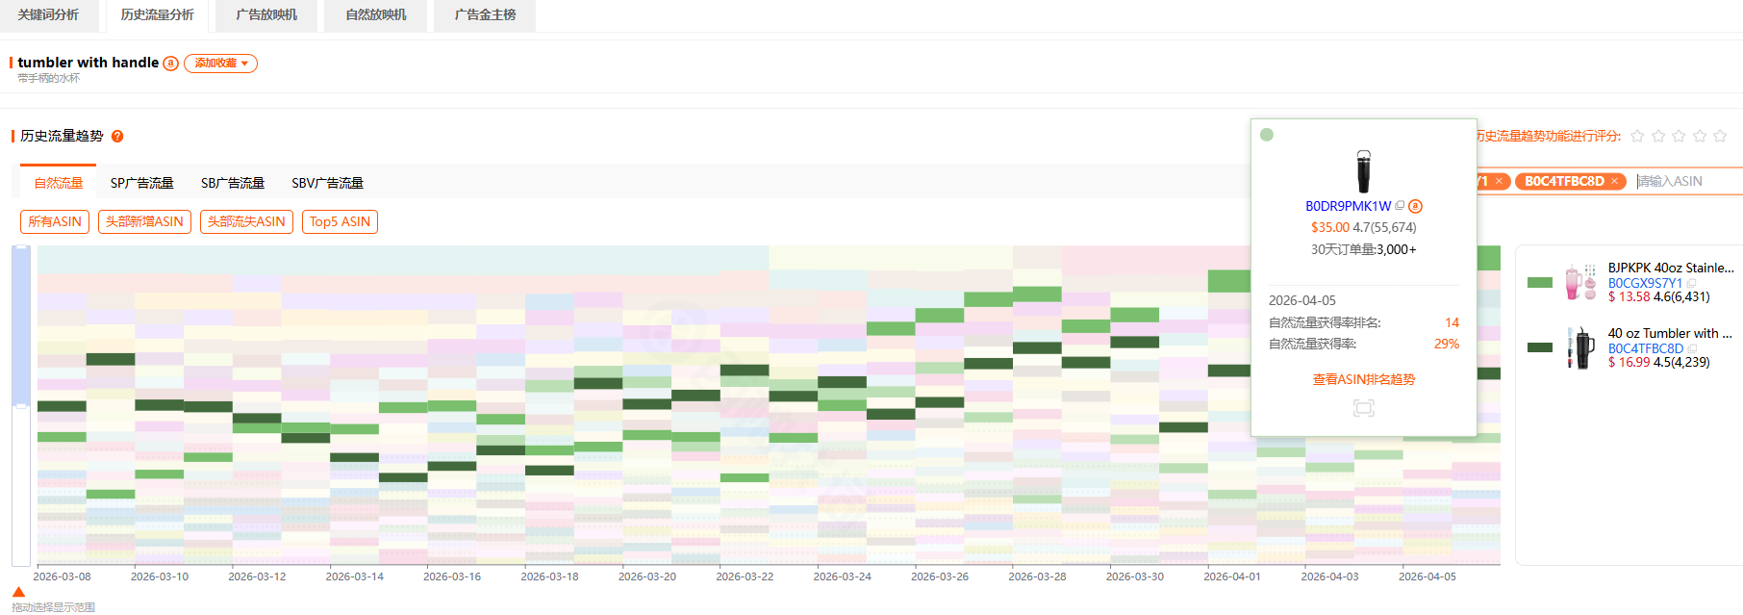Click the black 40 oz Tumbler thumbnail
1743x615 pixels.
click(1579, 347)
